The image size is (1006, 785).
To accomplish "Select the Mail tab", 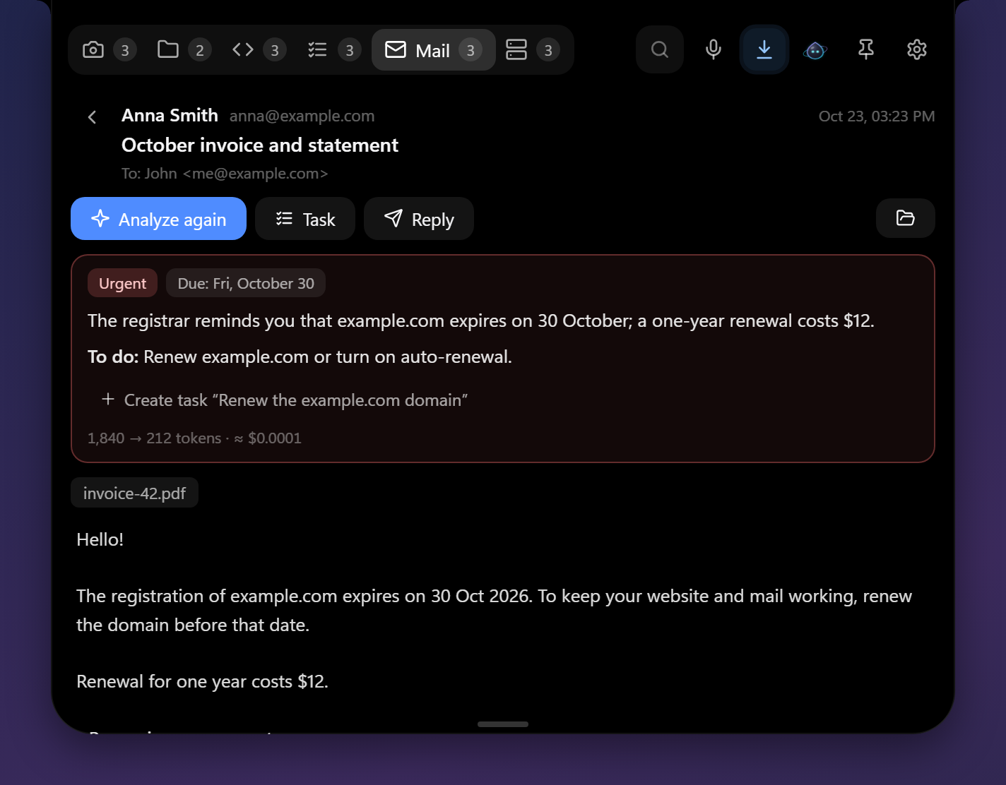I will click(x=433, y=50).
